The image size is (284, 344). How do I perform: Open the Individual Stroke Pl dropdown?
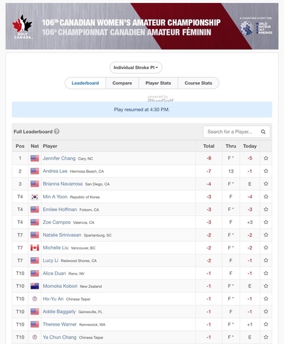coord(135,67)
